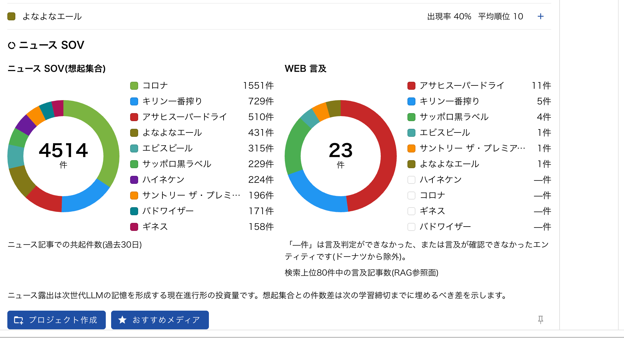Click the star icon in おすすめメディア
This screenshot has width=624, height=339.
(x=122, y=320)
